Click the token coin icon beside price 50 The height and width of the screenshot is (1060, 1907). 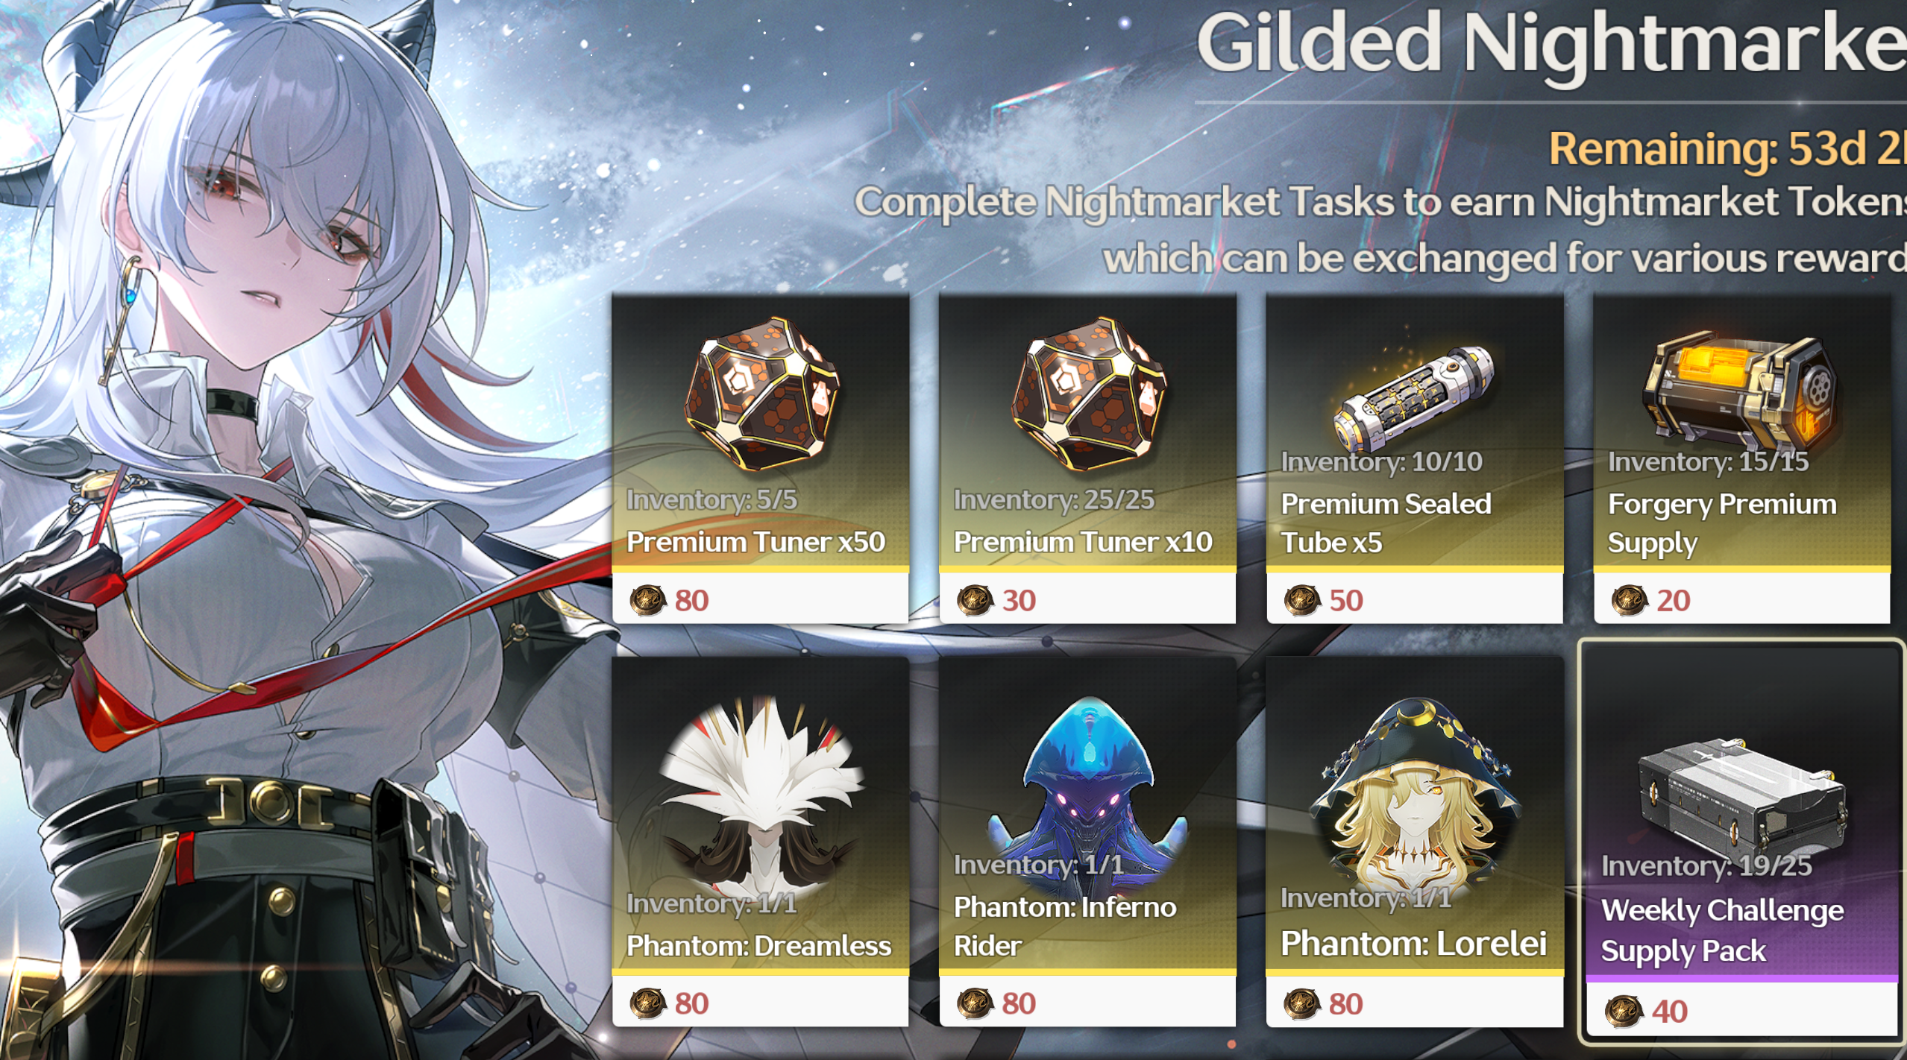pos(1302,601)
